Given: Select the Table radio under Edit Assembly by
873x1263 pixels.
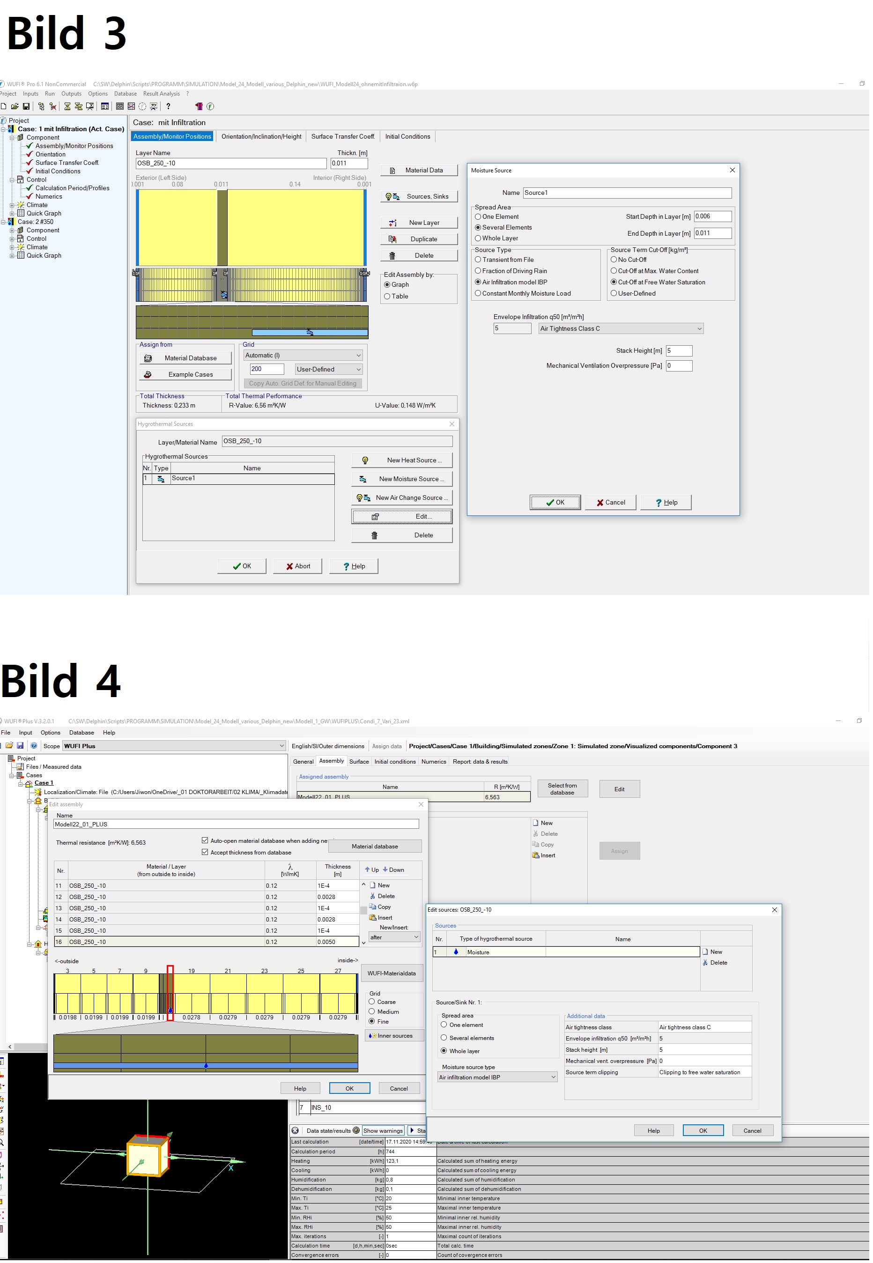Looking at the screenshot, I should tap(388, 297).
